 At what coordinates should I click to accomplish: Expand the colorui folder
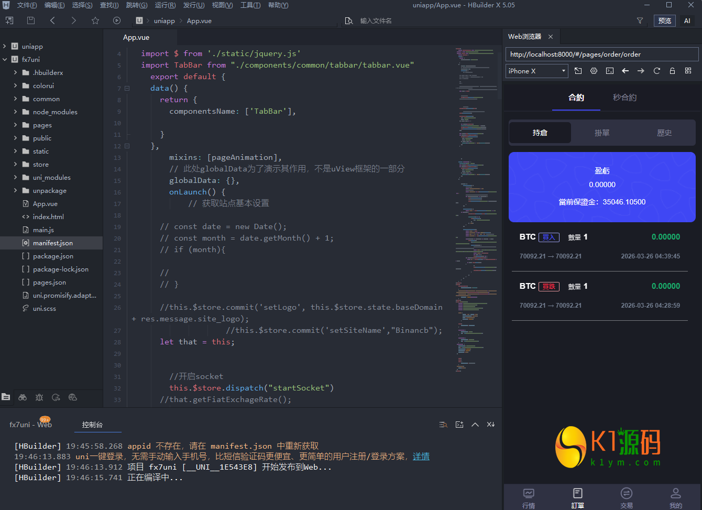click(15, 86)
